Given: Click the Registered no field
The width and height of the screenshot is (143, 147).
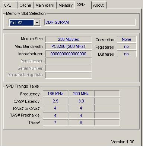Looking at the screenshot, I should click(x=127, y=46).
